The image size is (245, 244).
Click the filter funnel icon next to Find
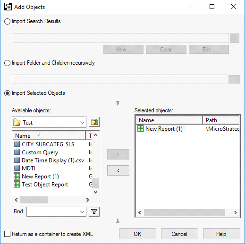coord(94,211)
